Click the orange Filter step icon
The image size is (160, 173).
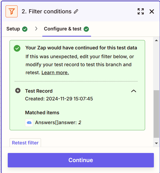[x=11, y=11]
